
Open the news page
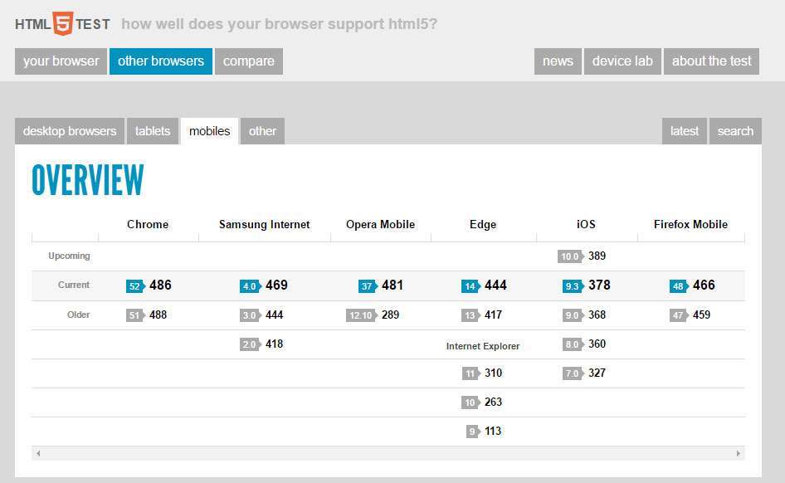[558, 61]
